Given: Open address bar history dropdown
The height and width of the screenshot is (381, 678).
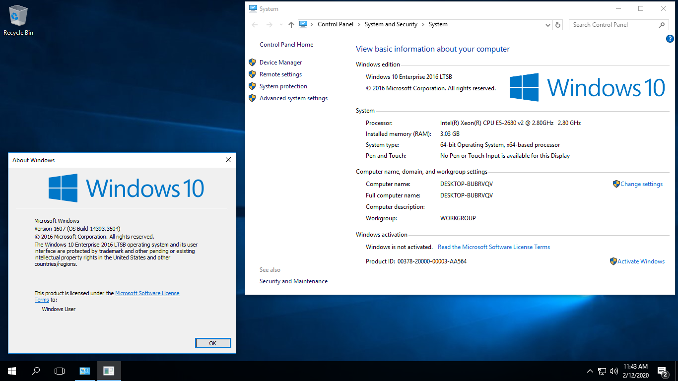Looking at the screenshot, I should tap(548, 25).
